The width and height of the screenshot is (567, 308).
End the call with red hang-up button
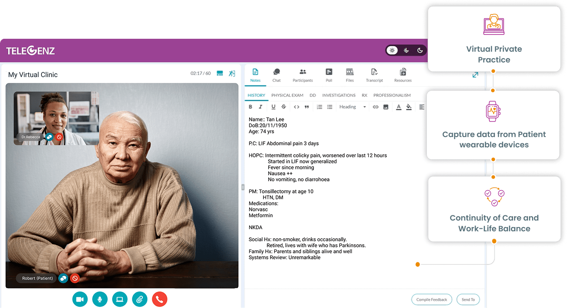[x=160, y=299]
